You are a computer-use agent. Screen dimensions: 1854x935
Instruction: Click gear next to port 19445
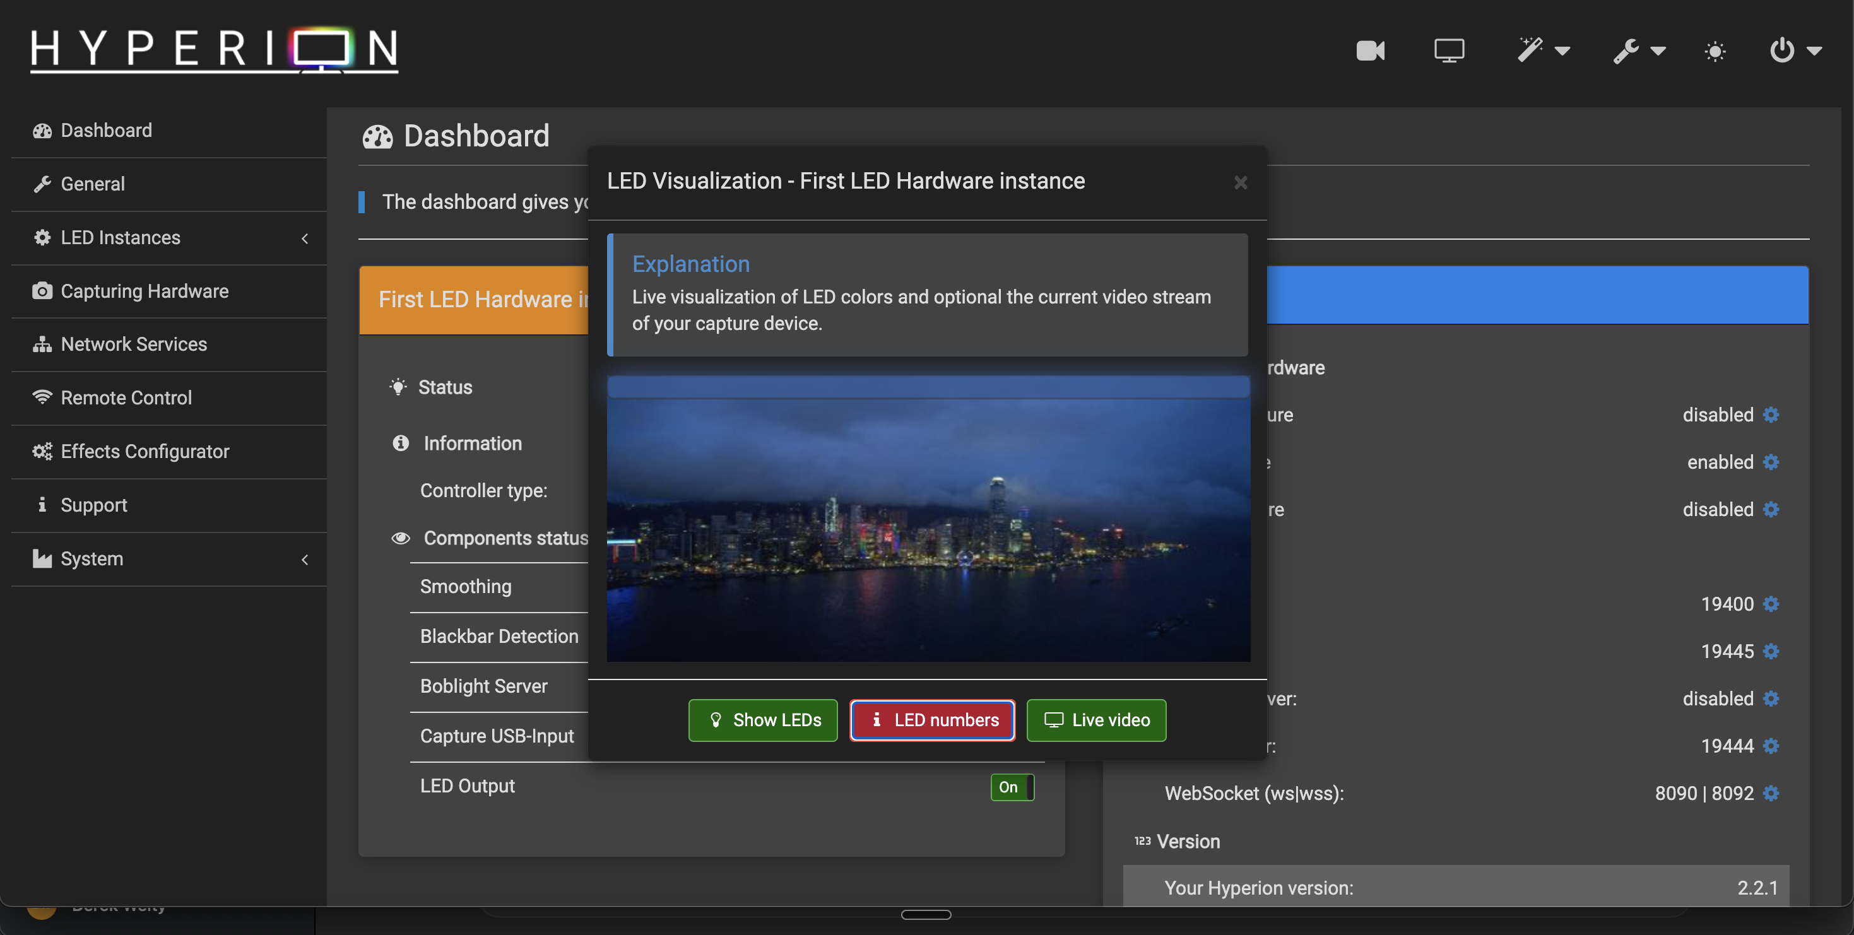pos(1771,651)
